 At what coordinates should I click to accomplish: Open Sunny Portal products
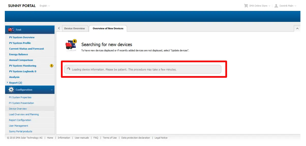click(21, 132)
